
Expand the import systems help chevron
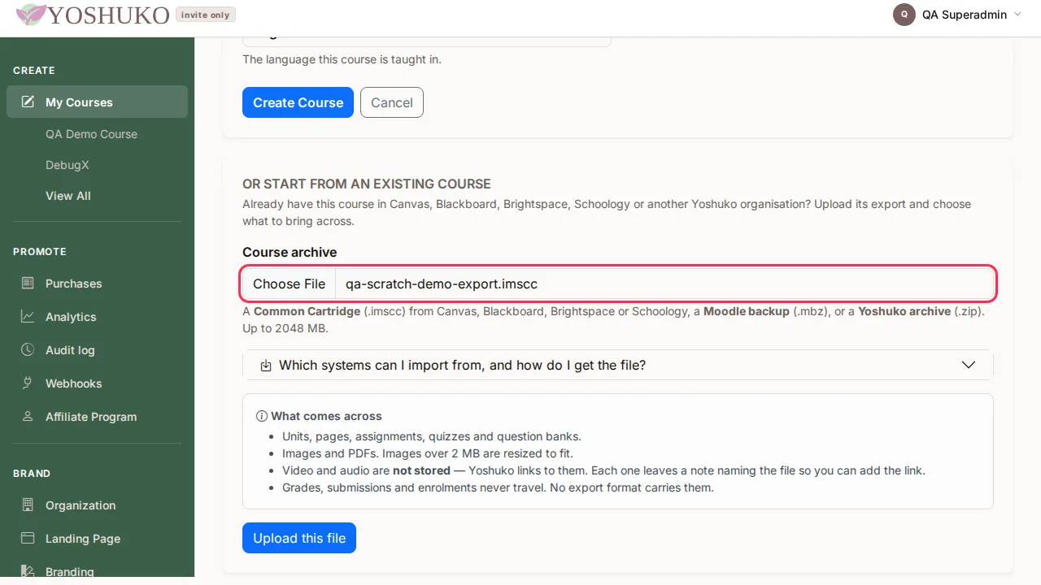968,365
